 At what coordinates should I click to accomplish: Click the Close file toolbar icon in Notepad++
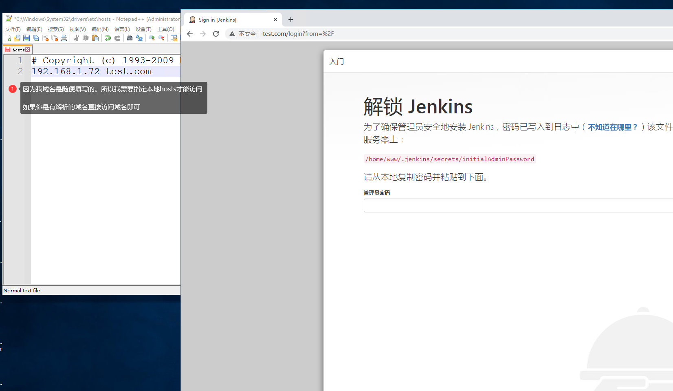click(45, 38)
